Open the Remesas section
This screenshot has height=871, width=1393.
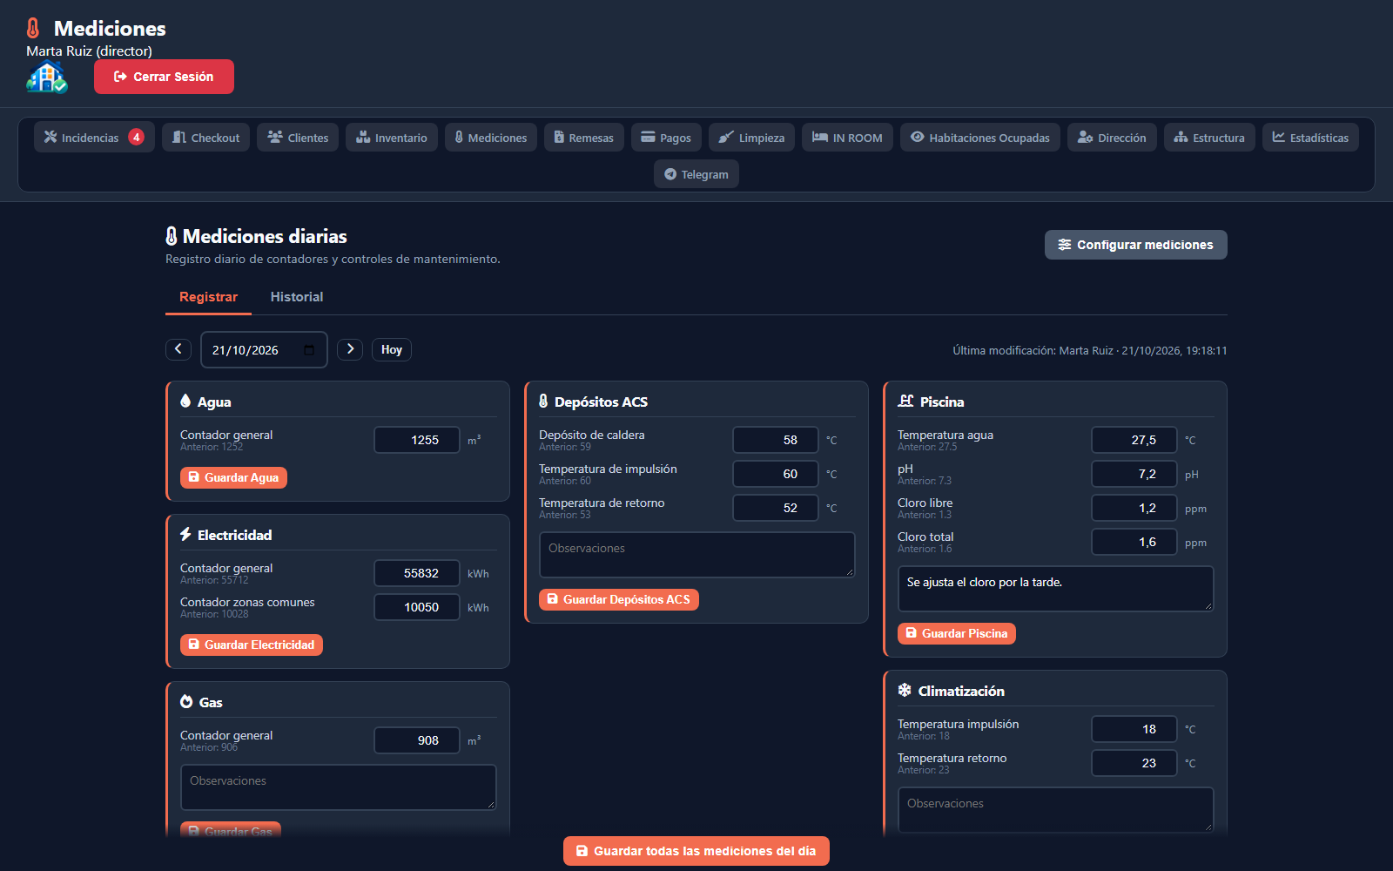(x=584, y=138)
